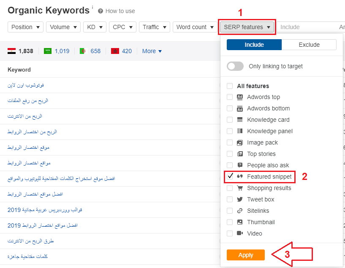
Task: Click the 1,019 Saudi keywords count
Action: tap(62, 51)
